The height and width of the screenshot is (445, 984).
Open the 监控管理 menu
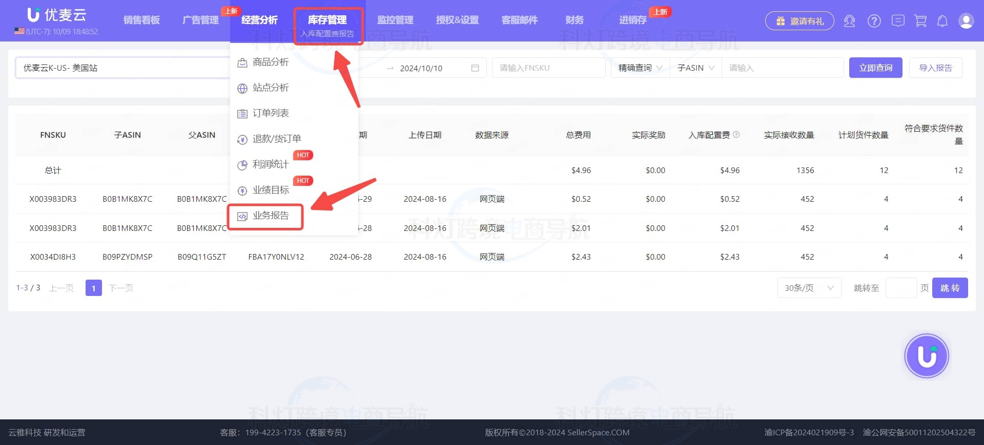tap(395, 20)
